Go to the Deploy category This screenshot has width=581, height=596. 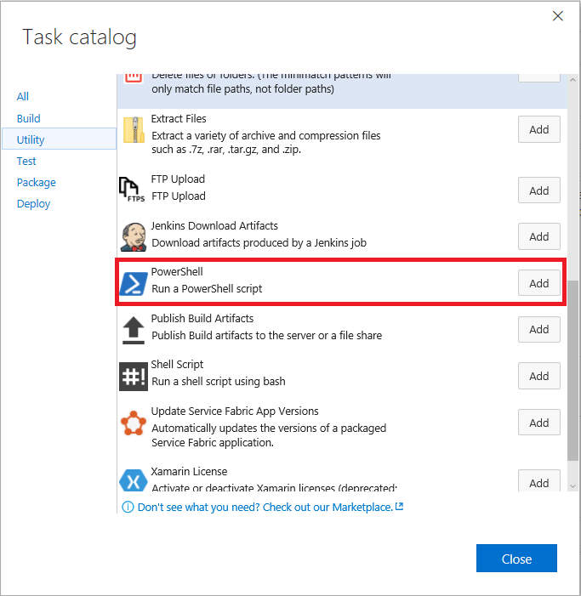click(x=34, y=203)
